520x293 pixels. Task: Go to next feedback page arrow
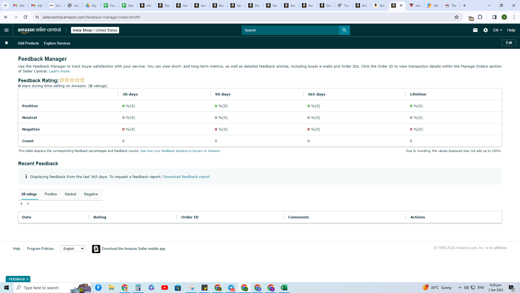[28, 204]
